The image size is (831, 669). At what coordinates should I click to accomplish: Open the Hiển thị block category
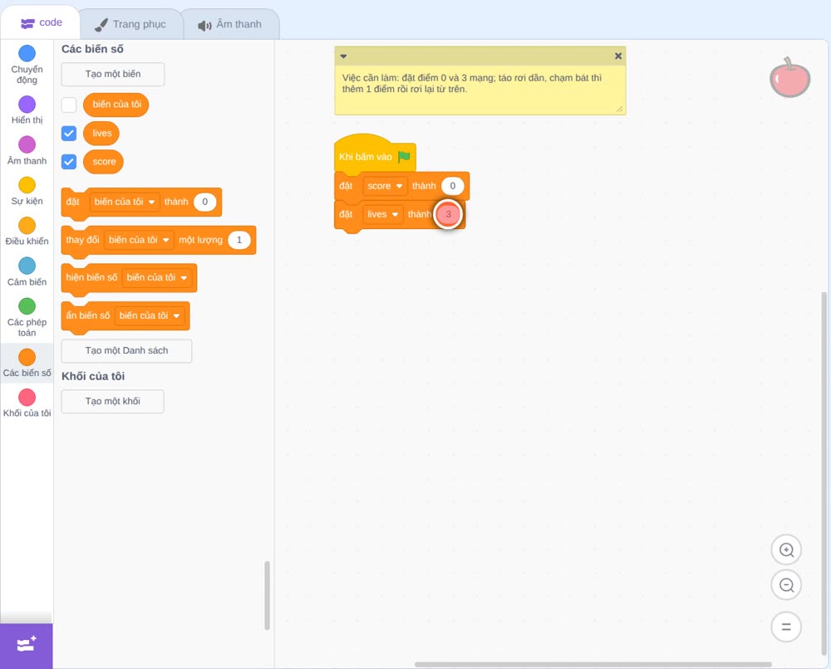pyautogui.click(x=27, y=110)
